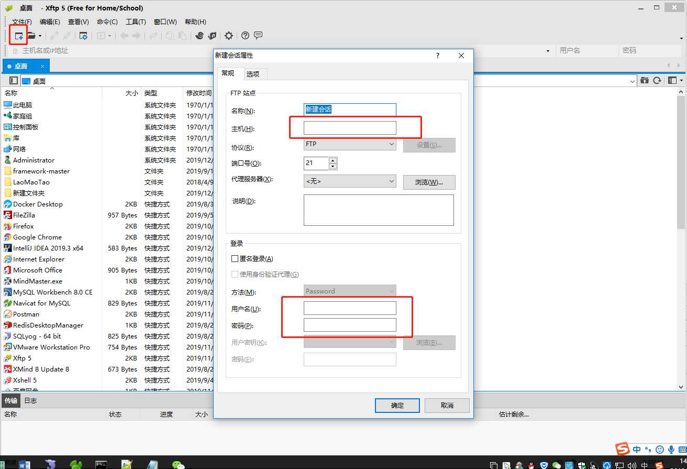The height and width of the screenshot is (469, 687).
Task: Click the view layout icon
Action: click(672, 81)
